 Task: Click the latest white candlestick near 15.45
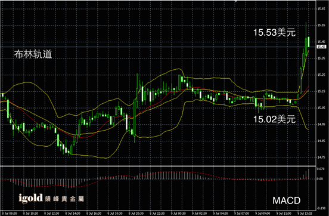[309, 42]
